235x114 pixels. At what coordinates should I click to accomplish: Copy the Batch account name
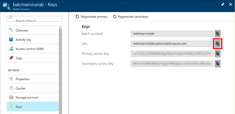tap(218, 34)
